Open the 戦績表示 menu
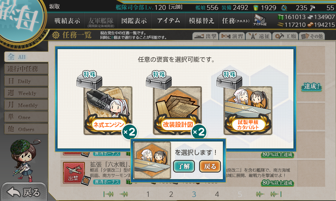Image resolution: width=336 pixels, height=201 pixels. (67, 21)
